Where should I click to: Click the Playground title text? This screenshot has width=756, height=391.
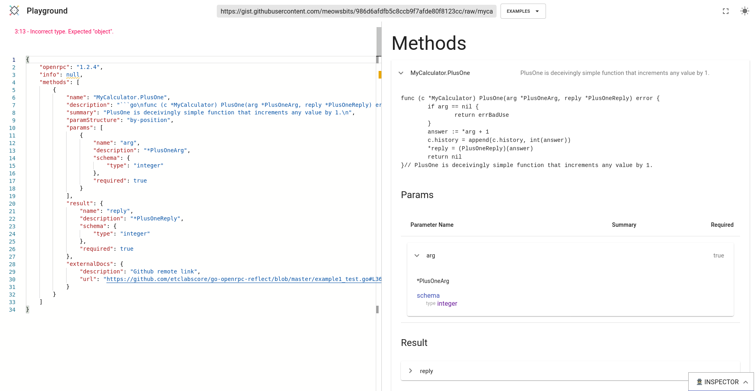click(47, 11)
